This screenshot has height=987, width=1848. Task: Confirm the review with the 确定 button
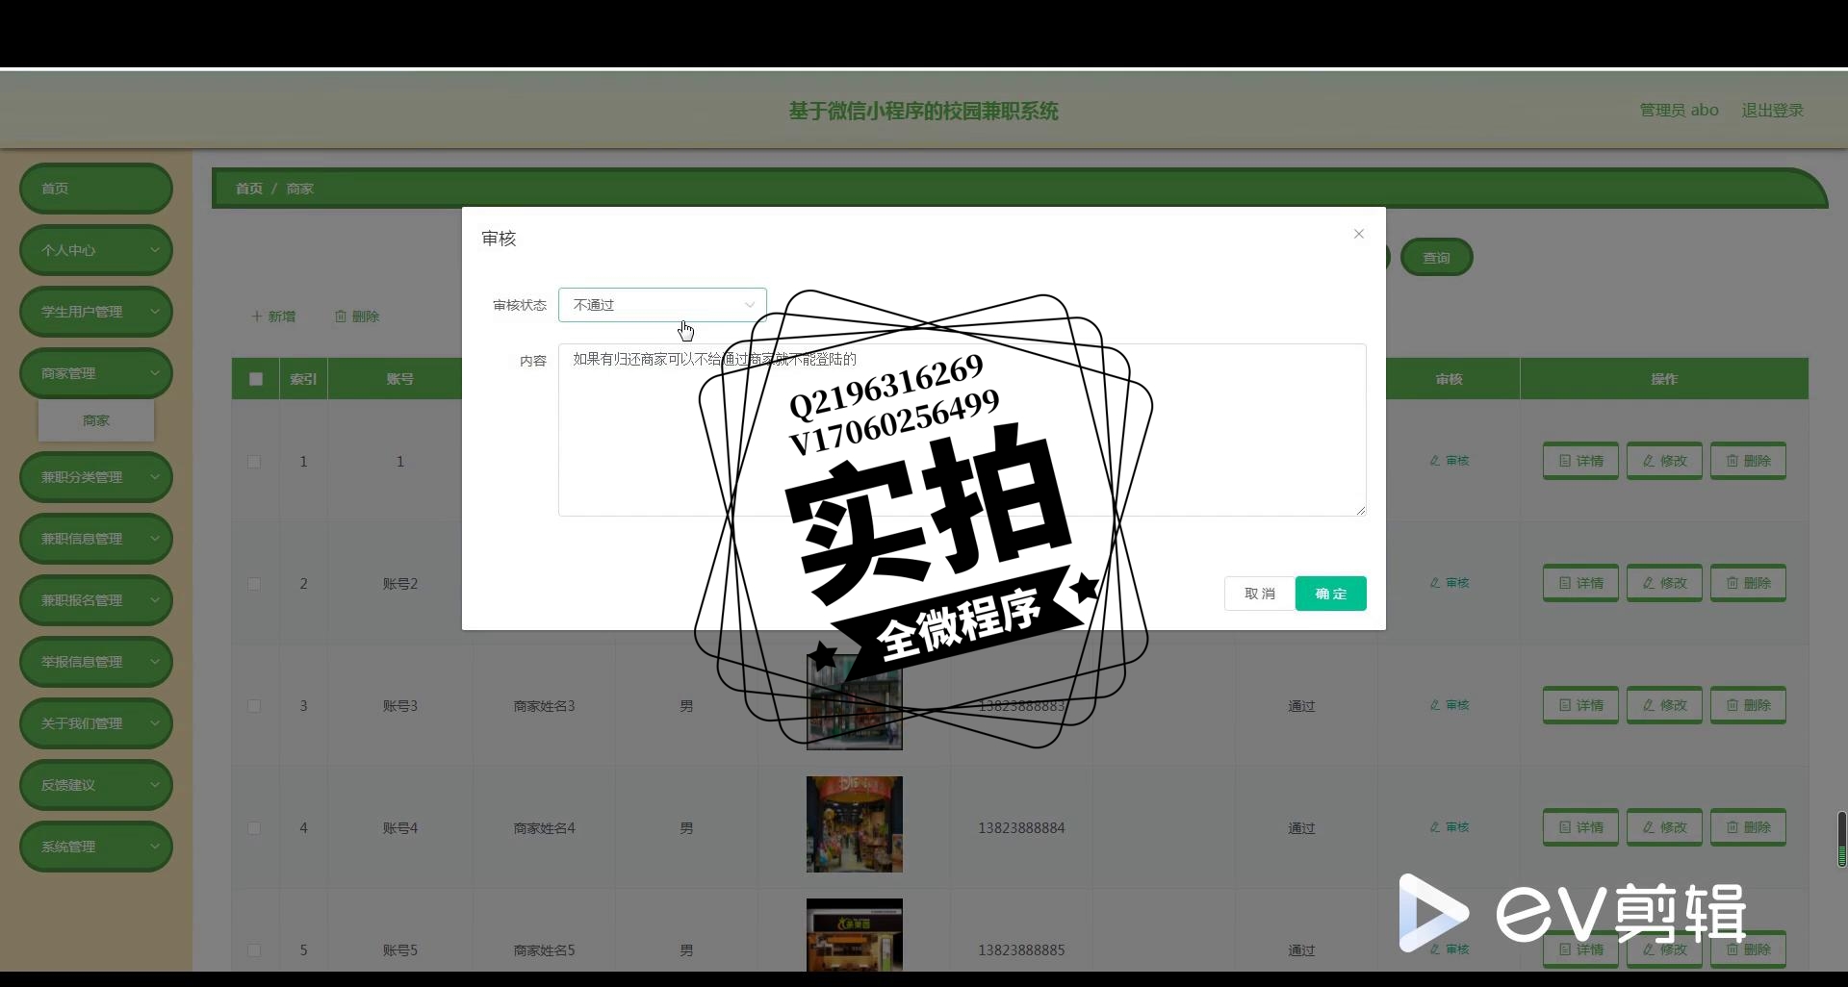[1330, 594]
